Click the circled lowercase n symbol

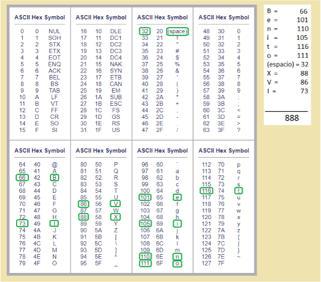(x=177, y=256)
